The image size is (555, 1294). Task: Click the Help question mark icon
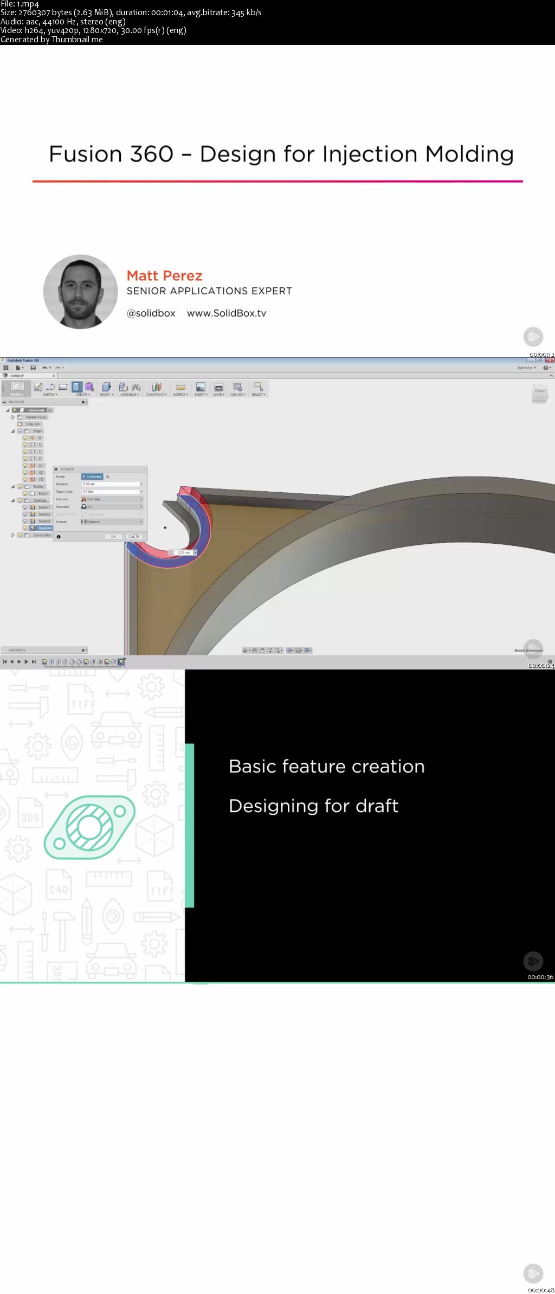pyautogui.click(x=545, y=368)
